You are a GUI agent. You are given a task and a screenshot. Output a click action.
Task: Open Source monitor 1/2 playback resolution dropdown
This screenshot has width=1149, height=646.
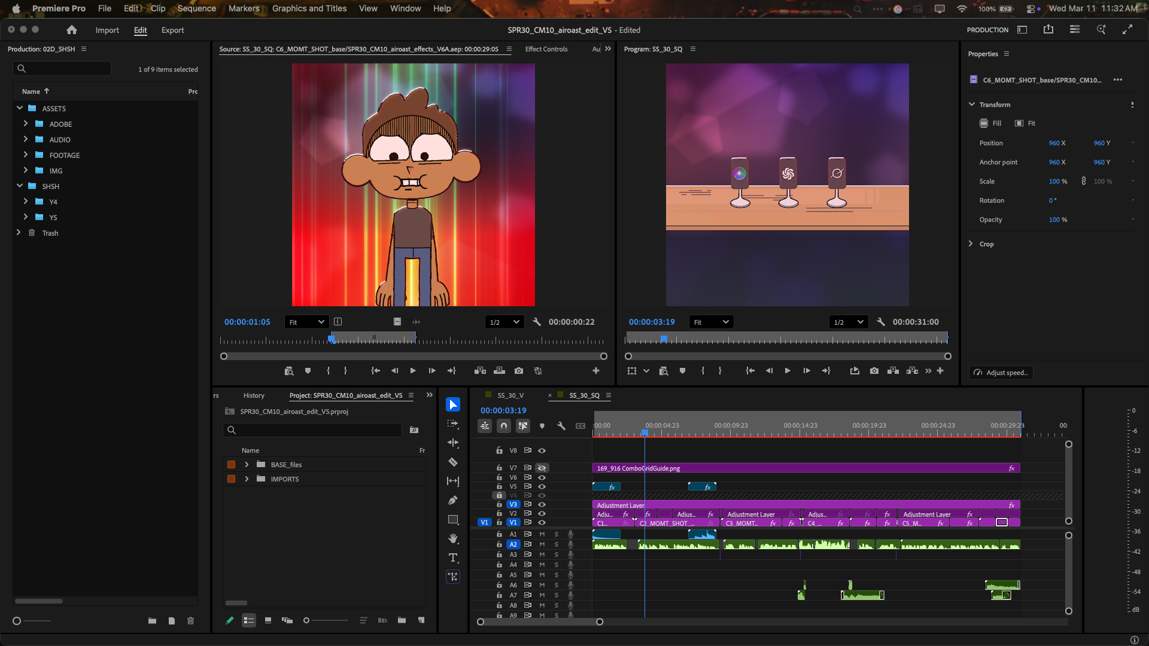505,322
